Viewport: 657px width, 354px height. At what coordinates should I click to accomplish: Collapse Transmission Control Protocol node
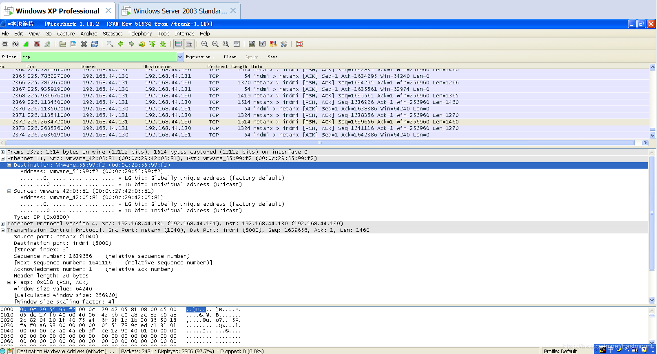[x=3, y=230]
